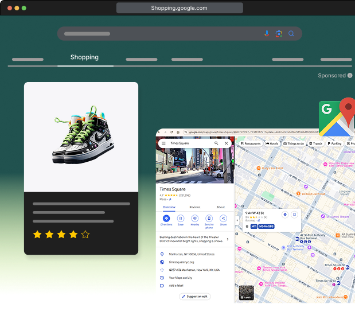Click Your Maps activity
This screenshot has height=327, width=355.
click(x=181, y=278)
